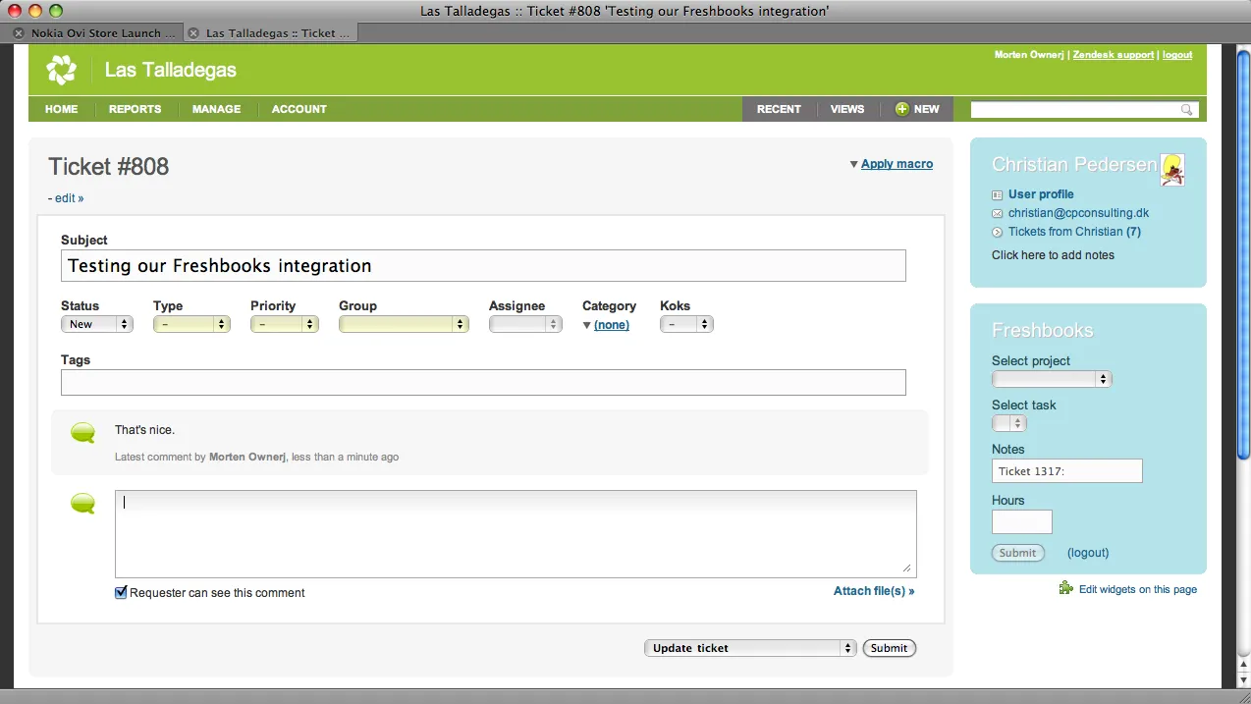Image resolution: width=1251 pixels, height=704 pixels.
Task: Click the puzzle piece Edit widgets icon
Action: [x=1065, y=588]
